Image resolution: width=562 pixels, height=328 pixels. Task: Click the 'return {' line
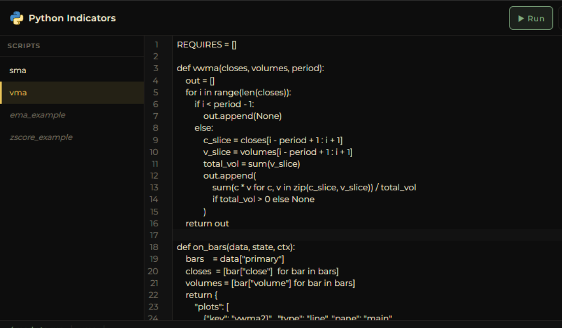[201, 295]
